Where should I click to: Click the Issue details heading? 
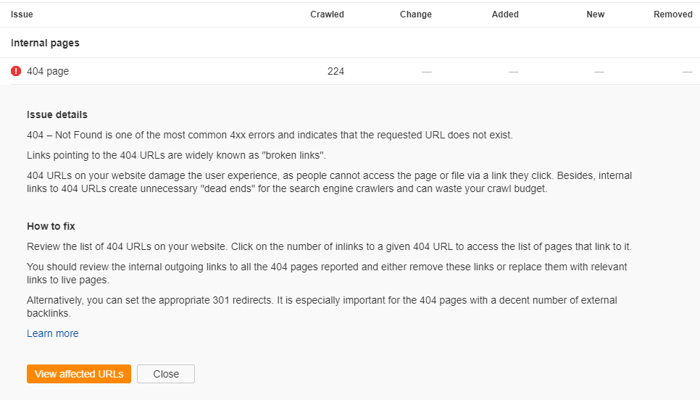(x=57, y=114)
